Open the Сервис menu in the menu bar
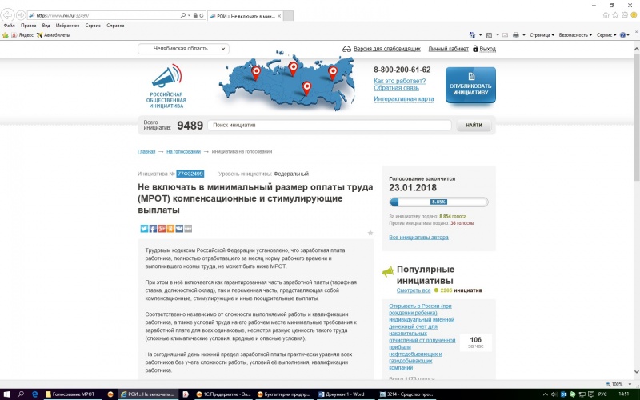 pos(93,26)
